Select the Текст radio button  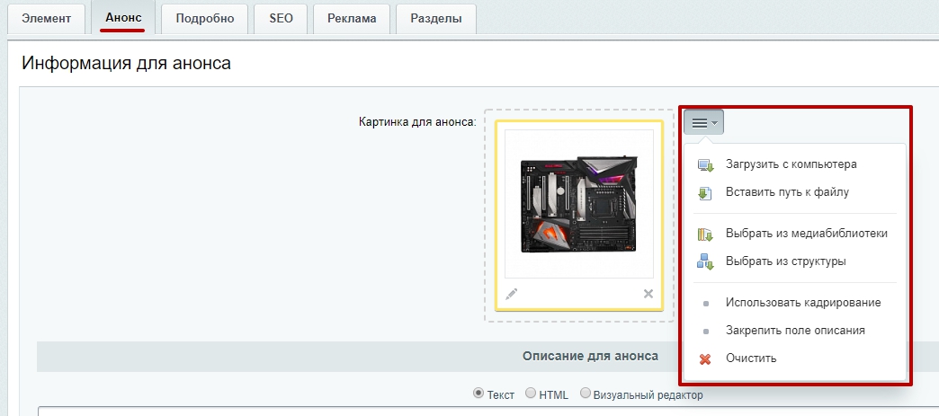pos(478,394)
